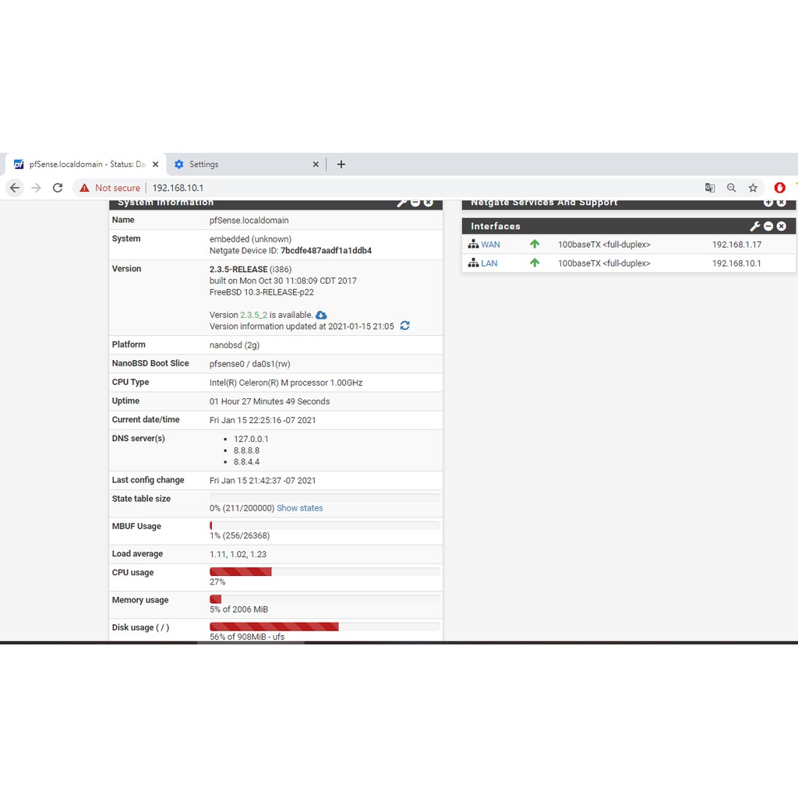Bookmark this page with the star icon
The image size is (798, 798).
753,188
